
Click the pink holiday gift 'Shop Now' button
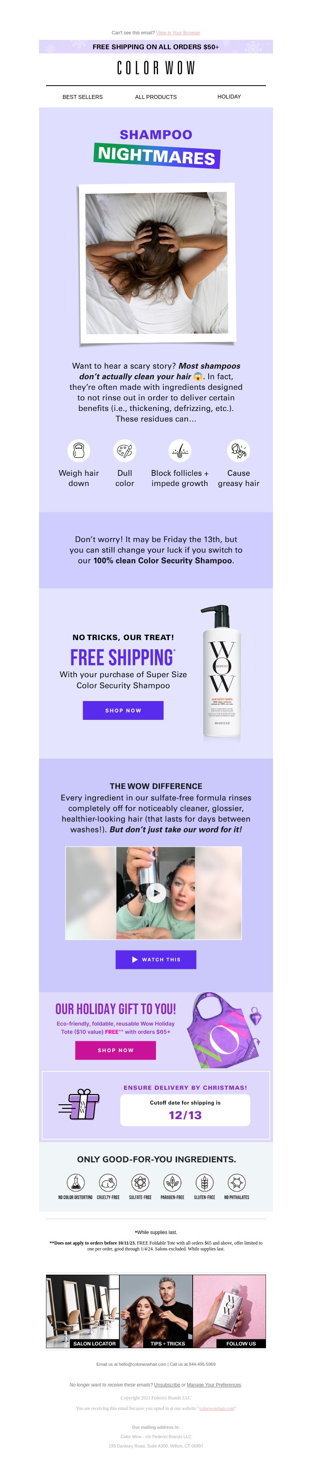coord(115,1050)
